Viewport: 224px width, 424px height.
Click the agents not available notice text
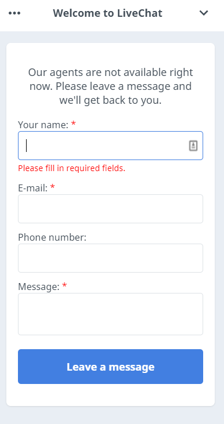pos(111,86)
